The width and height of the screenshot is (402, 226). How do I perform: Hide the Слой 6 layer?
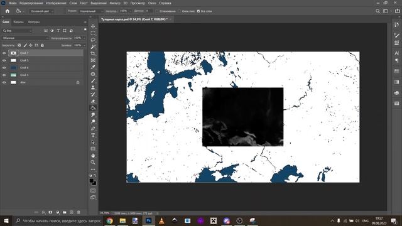[4, 68]
